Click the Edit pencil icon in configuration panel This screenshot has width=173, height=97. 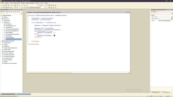click(x=9, y=11)
